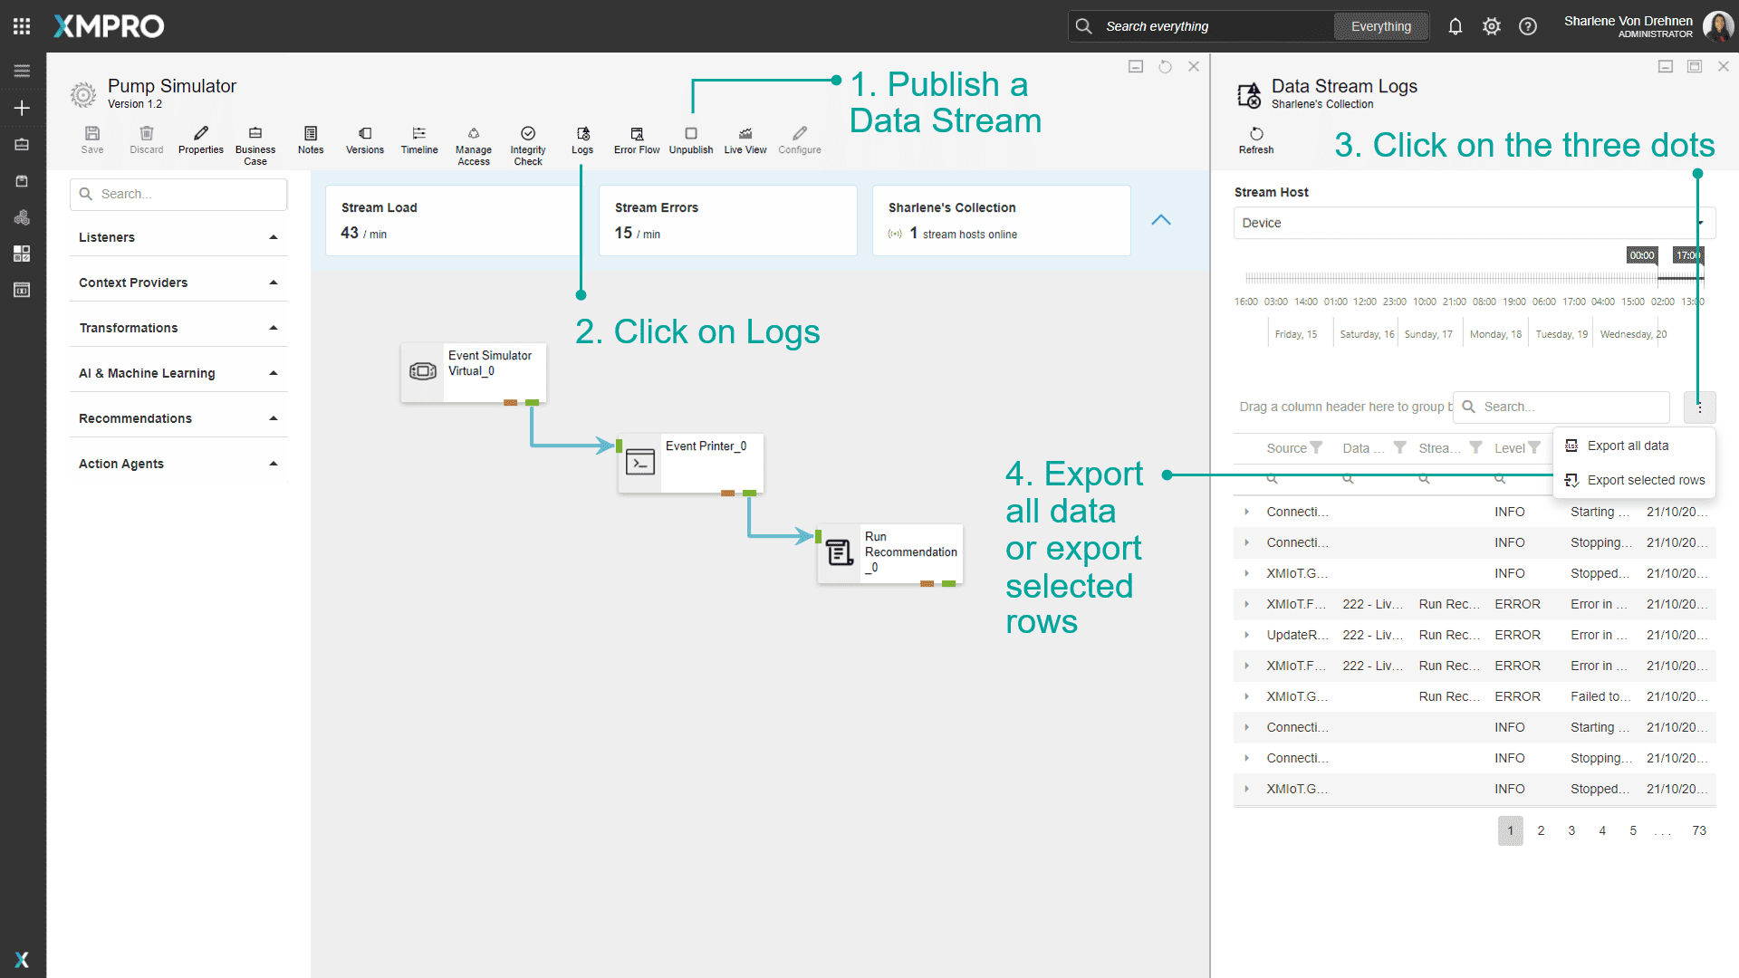Run an Integrity Check on the stream
This screenshot has width=1739, height=978.
tap(527, 140)
